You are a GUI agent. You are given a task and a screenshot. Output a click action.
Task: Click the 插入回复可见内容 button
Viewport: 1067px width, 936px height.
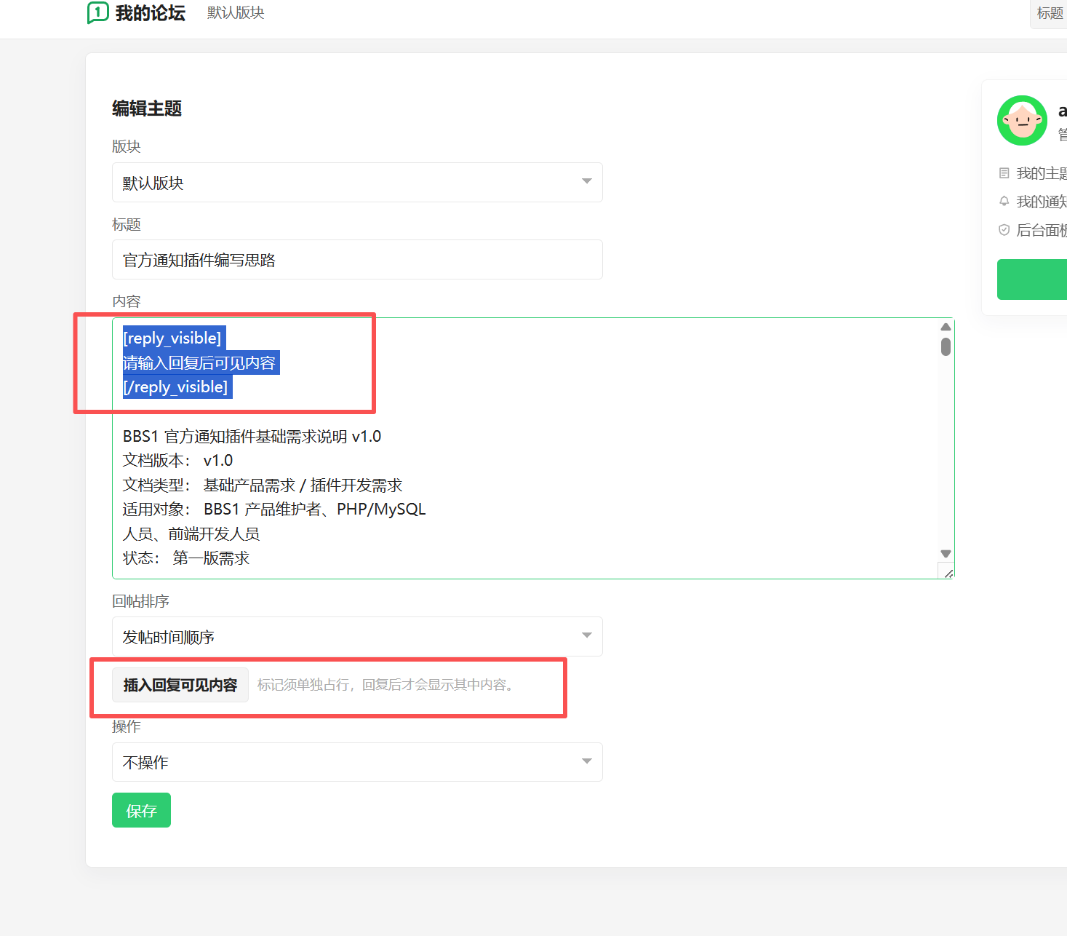(180, 685)
